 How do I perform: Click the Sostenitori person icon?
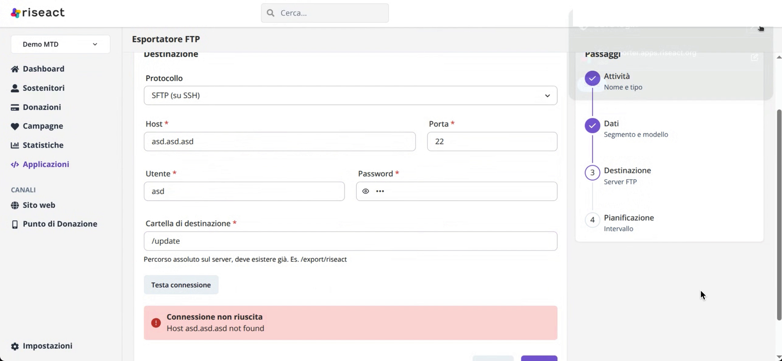tap(15, 88)
